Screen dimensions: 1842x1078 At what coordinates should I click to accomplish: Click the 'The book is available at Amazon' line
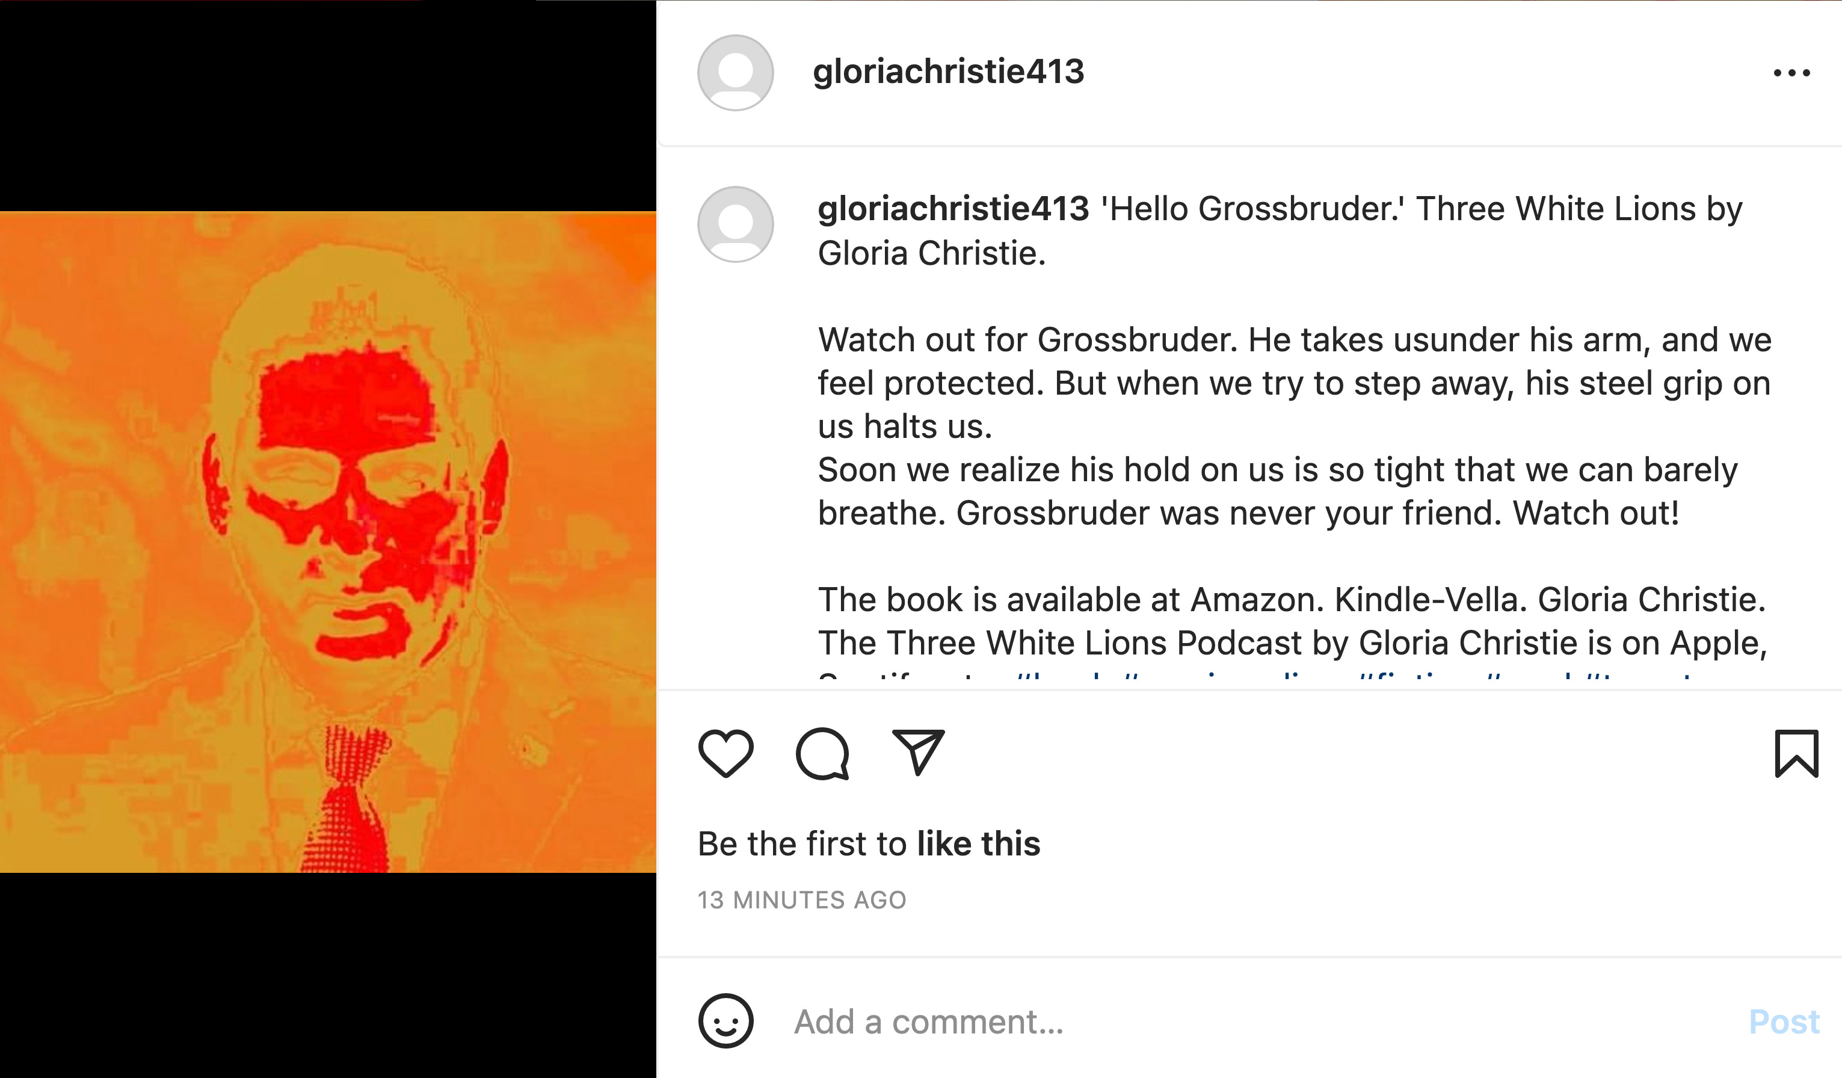click(x=1292, y=600)
